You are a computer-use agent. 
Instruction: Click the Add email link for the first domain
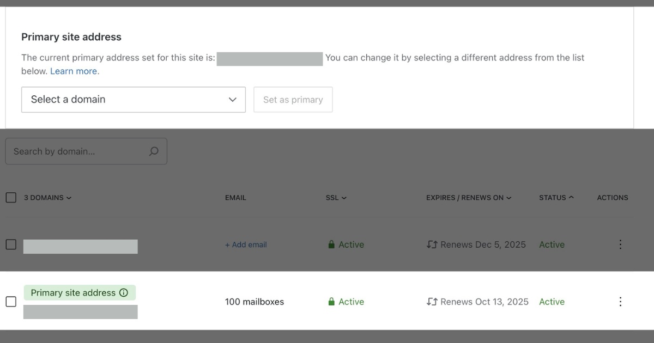click(x=246, y=244)
